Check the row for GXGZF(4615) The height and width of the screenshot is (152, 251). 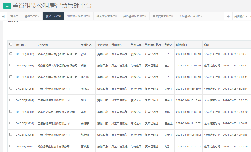coord(10,146)
